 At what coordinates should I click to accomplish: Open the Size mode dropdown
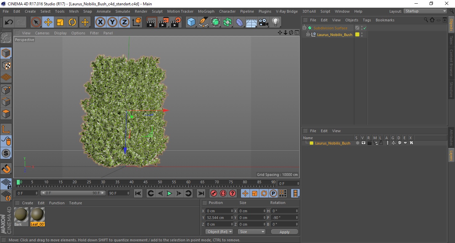pyautogui.click(x=252, y=232)
